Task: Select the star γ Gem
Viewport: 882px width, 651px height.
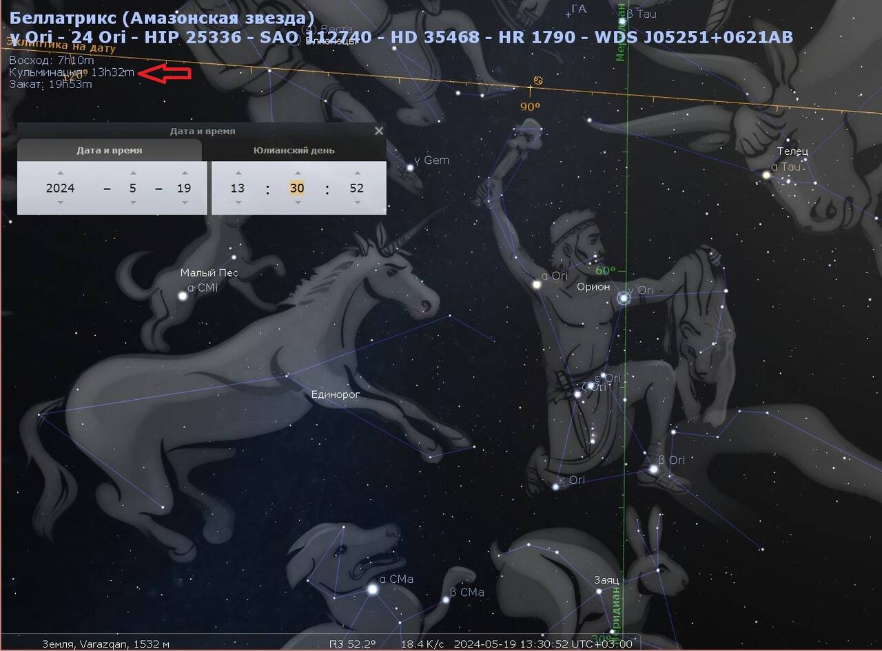Action: 410,167
